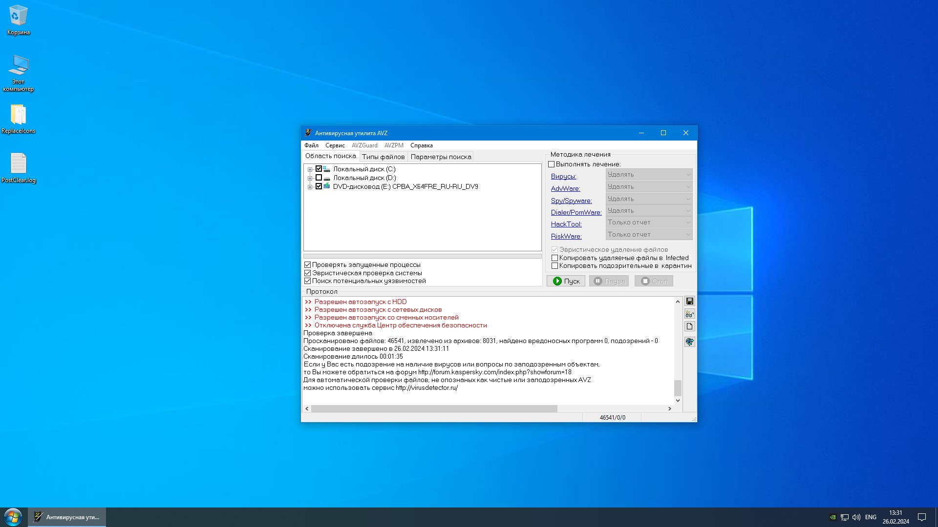This screenshot has width=938, height=527.
Task: Switch to the Типы файлов tab
Action: click(x=383, y=157)
